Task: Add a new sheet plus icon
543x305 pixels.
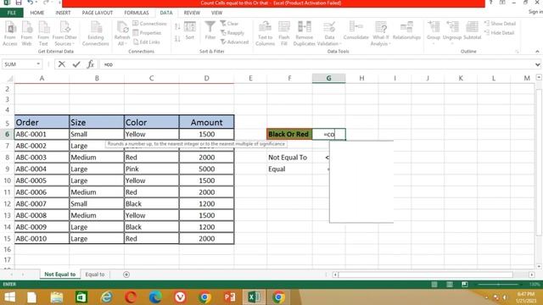Action: pyautogui.click(x=126, y=274)
